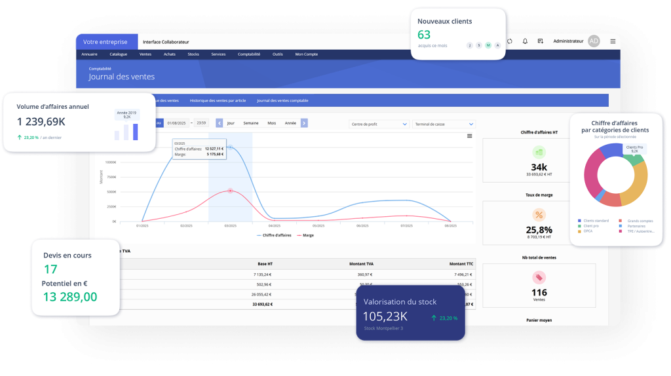Go to previous period with left arrow

220,123
